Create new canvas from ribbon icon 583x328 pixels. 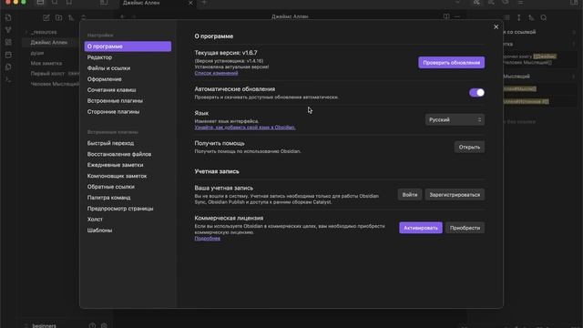click(x=8, y=43)
